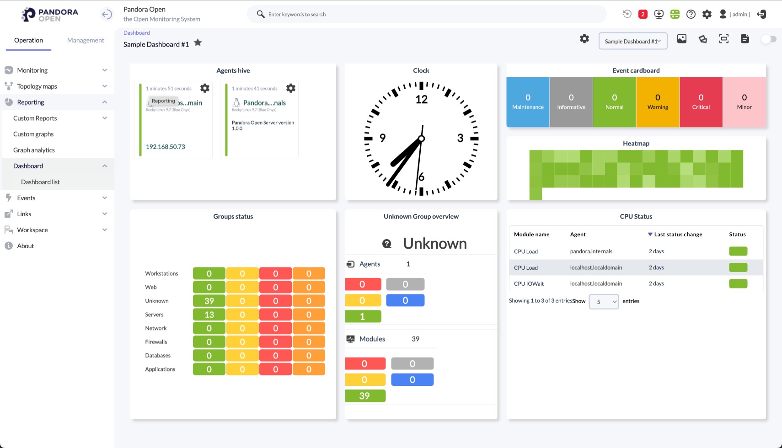Click the sidebar collapse arrow icon
The height and width of the screenshot is (448, 782).
click(x=106, y=15)
